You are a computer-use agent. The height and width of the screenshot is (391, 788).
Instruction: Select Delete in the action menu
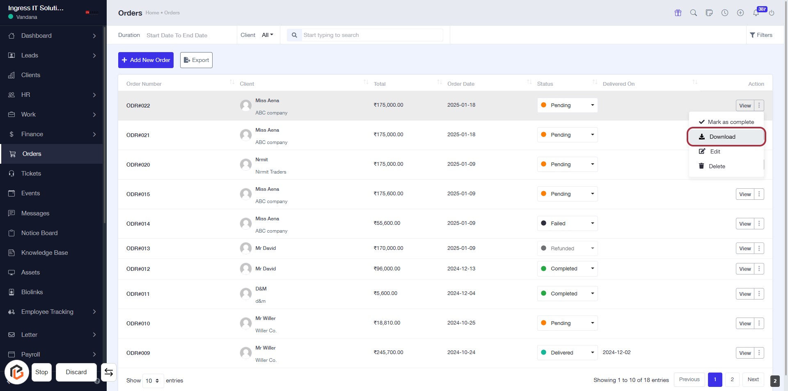(717, 166)
